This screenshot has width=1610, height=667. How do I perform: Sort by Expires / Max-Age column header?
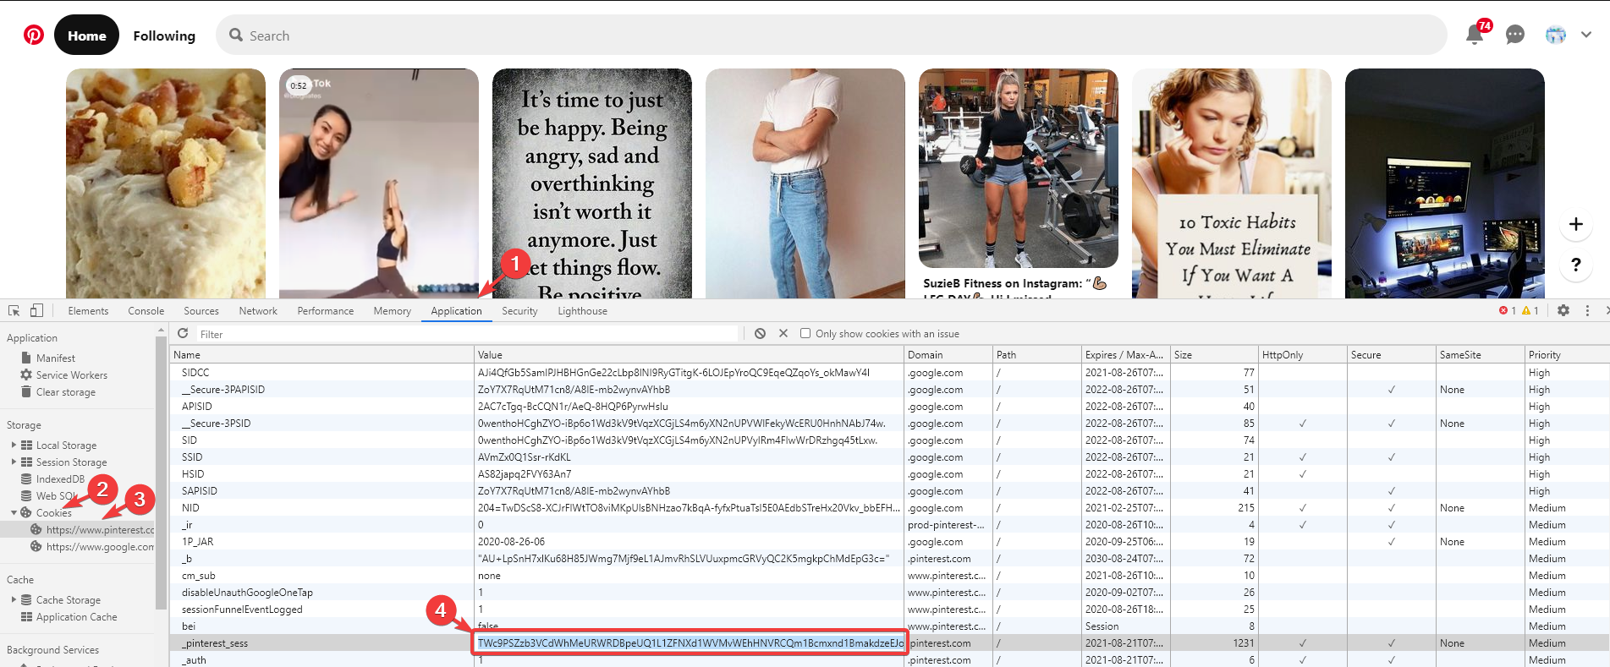[x=1125, y=355]
